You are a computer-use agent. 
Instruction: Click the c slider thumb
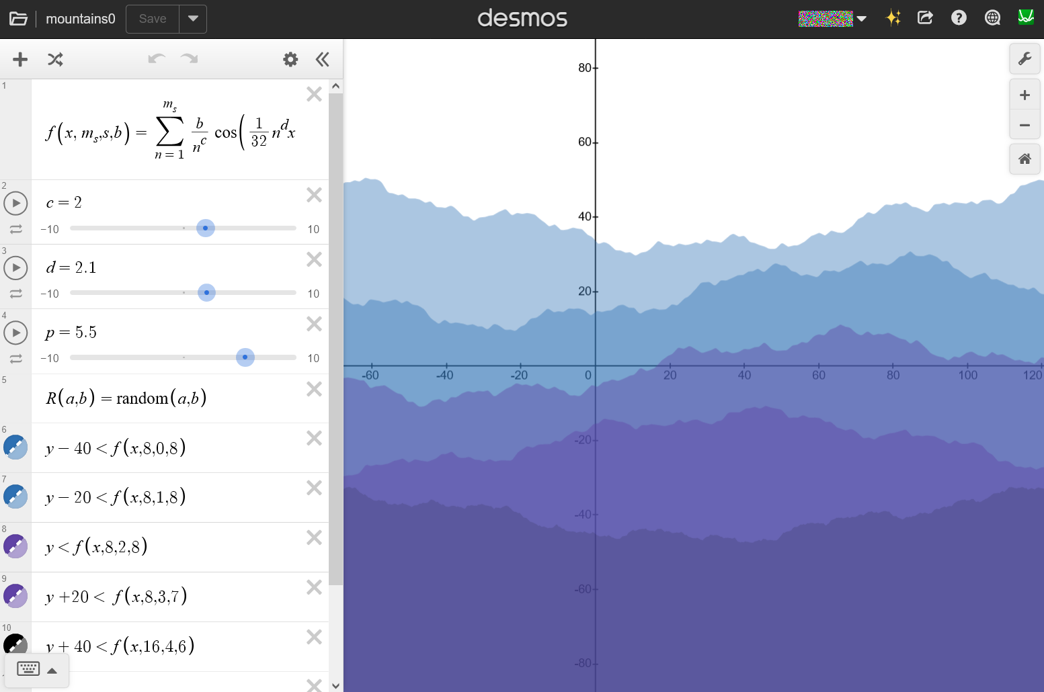pyautogui.click(x=206, y=228)
